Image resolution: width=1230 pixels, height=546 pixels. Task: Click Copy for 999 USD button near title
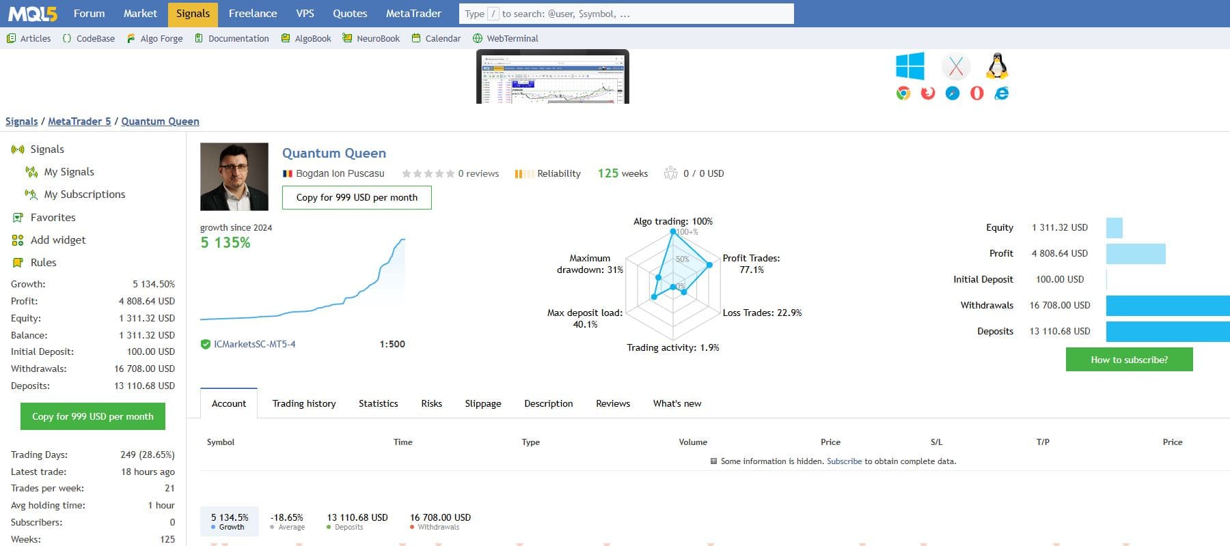357,198
